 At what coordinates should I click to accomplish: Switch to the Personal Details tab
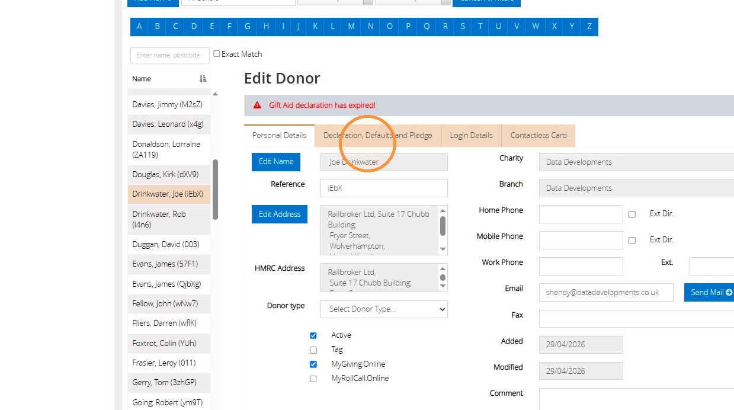tap(279, 135)
